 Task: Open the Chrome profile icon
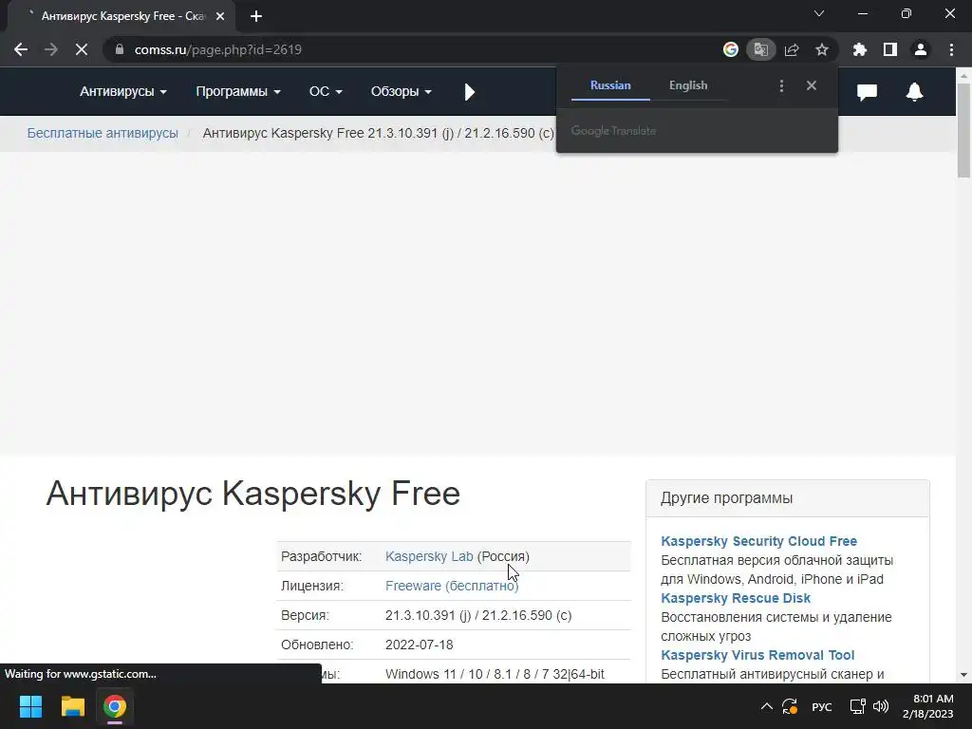[921, 49]
